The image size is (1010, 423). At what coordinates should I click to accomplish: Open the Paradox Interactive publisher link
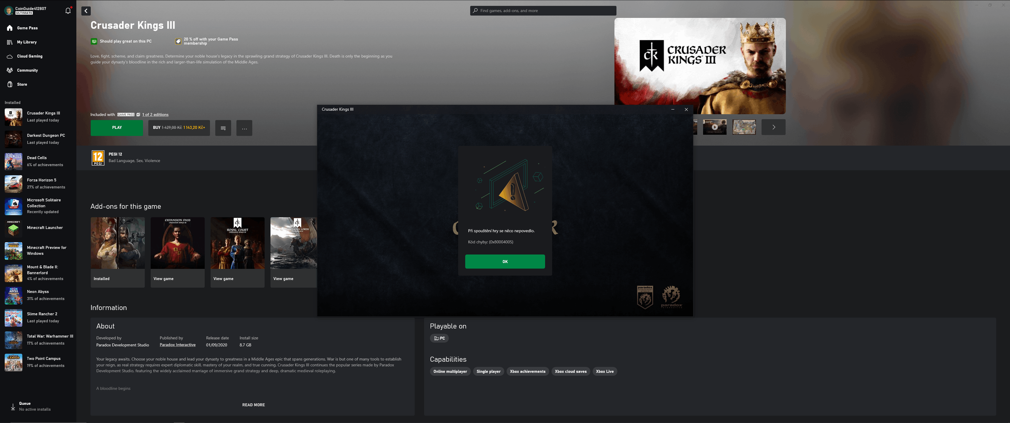178,345
